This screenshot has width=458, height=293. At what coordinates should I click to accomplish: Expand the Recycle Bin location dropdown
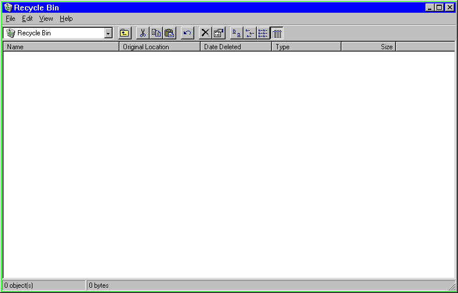point(108,33)
